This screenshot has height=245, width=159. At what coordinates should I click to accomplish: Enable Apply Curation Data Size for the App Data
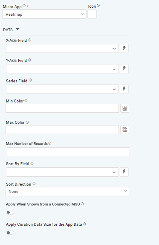(10, 233)
